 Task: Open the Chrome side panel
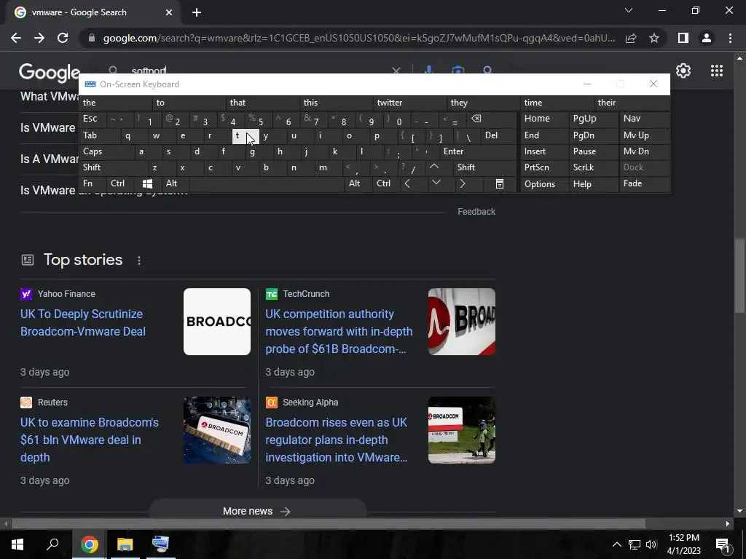pos(683,38)
